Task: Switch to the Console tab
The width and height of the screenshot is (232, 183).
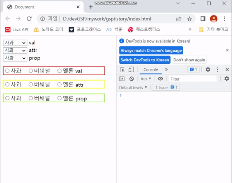Action: pos(151,69)
